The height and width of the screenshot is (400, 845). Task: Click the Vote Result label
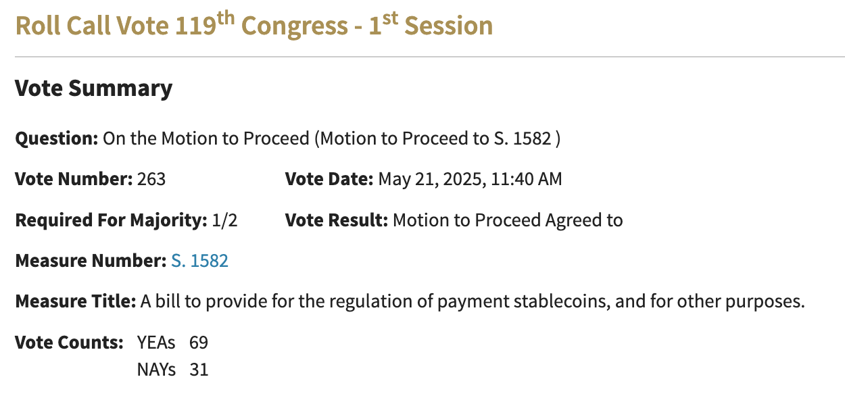(337, 220)
